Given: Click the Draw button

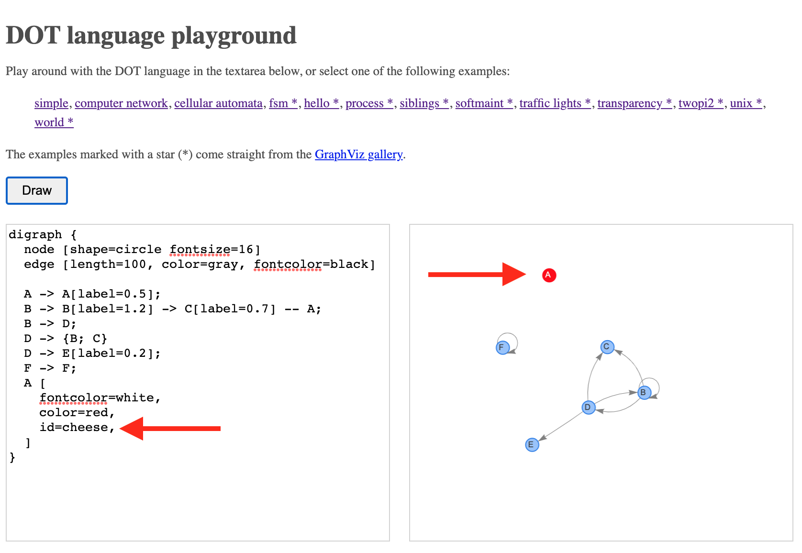Looking at the screenshot, I should (x=36, y=190).
